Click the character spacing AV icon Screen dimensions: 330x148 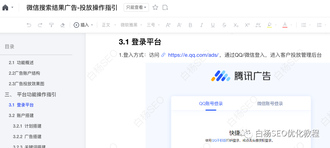click(x=258, y=25)
